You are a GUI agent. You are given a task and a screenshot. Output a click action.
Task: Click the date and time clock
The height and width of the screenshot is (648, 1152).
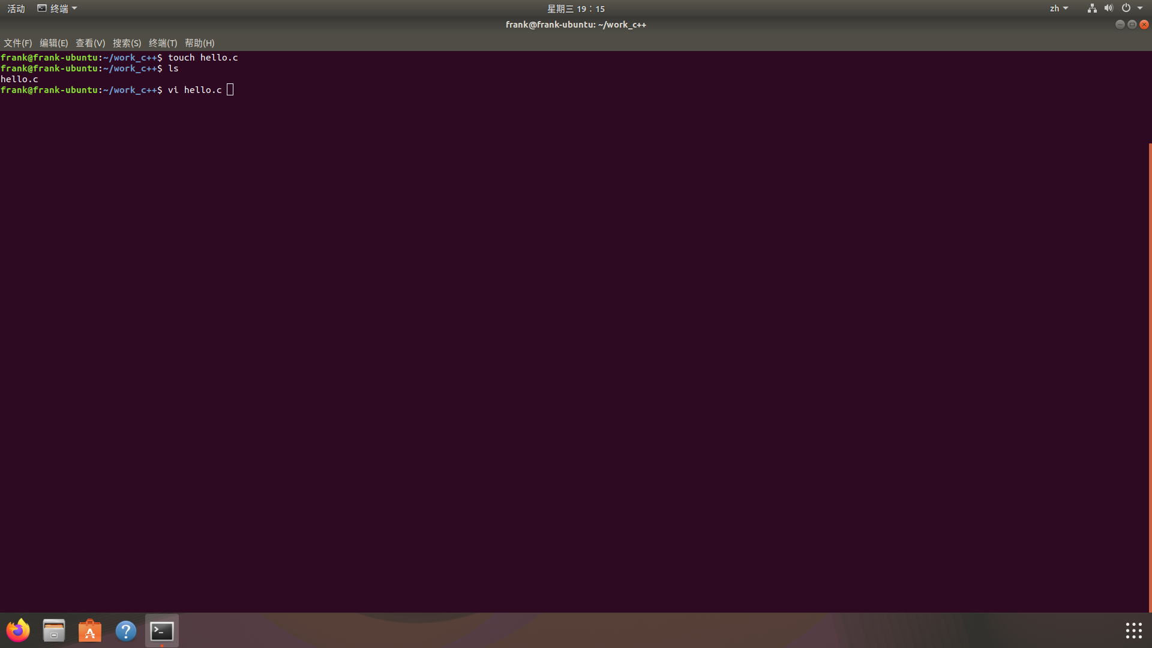point(575,8)
